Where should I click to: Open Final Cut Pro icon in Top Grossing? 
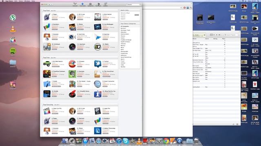coord(47,111)
